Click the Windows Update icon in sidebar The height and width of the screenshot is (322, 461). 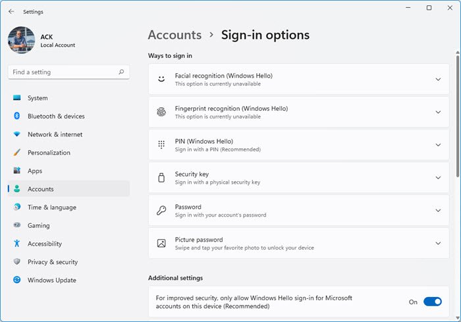17,280
